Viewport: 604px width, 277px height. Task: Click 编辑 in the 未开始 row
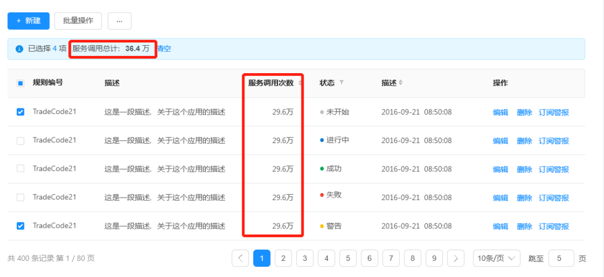(501, 112)
